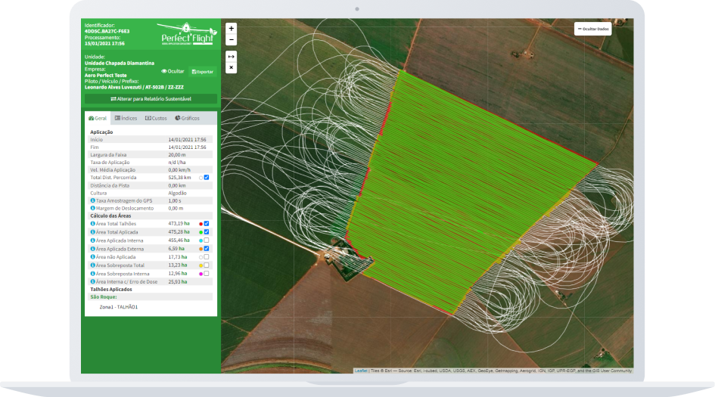Expand the São Roque talhões group
Viewport: 715px width, 397px height.
pyautogui.click(x=103, y=297)
